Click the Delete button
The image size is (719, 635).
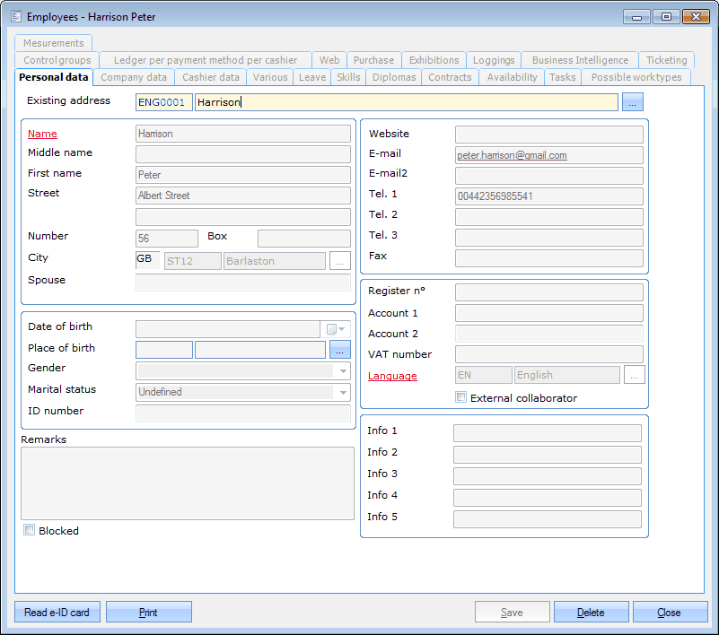[590, 613]
